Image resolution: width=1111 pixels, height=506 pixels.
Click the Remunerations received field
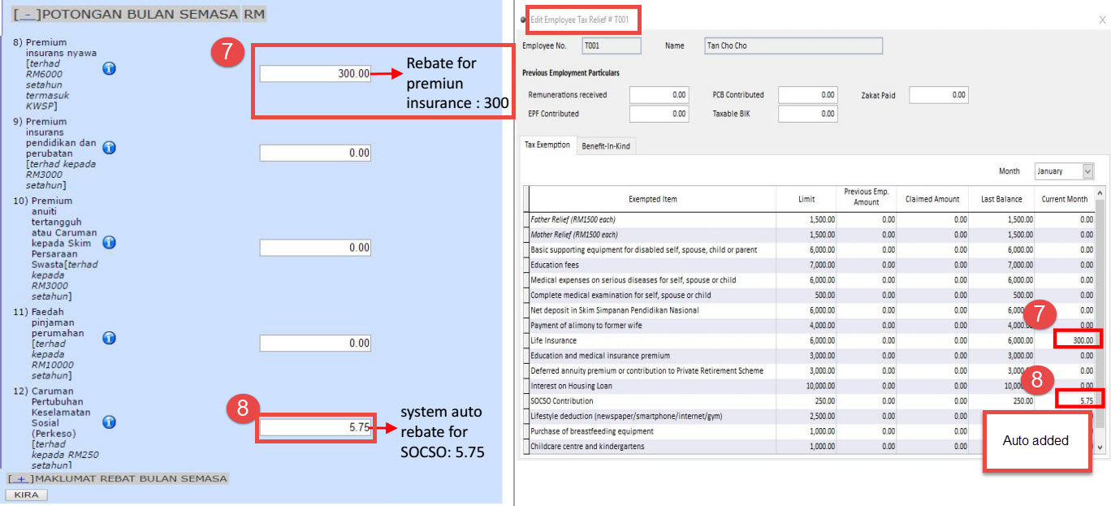pos(659,95)
